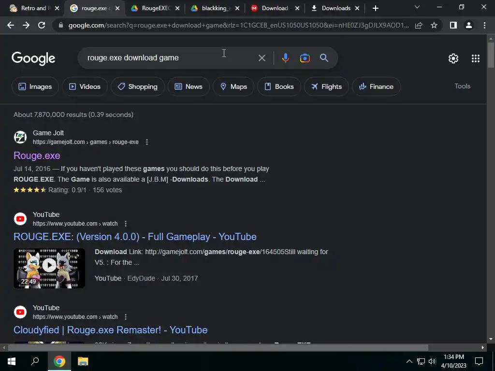
Task: Go back to the previous page
Action: [11, 25]
